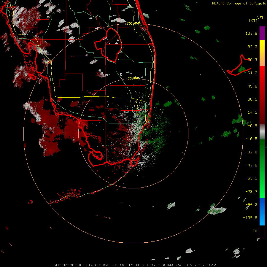Click the -16.5 velocity legend value
This screenshot has height=267, width=267.
pyautogui.click(x=251, y=139)
